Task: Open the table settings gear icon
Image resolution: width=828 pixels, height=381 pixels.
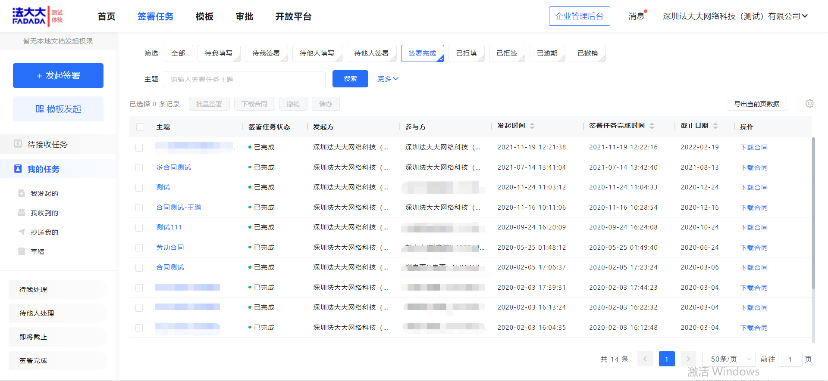Action: point(809,104)
